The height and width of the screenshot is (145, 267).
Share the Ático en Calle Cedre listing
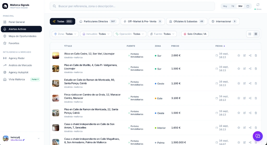250,55
